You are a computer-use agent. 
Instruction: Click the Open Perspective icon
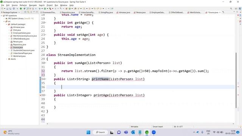[236, 9]
